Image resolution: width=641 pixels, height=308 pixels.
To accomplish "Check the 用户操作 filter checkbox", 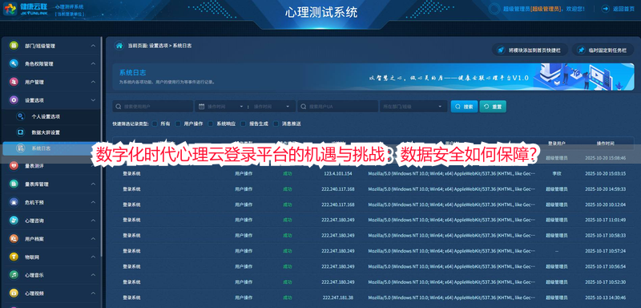I will tap(178, 124).
